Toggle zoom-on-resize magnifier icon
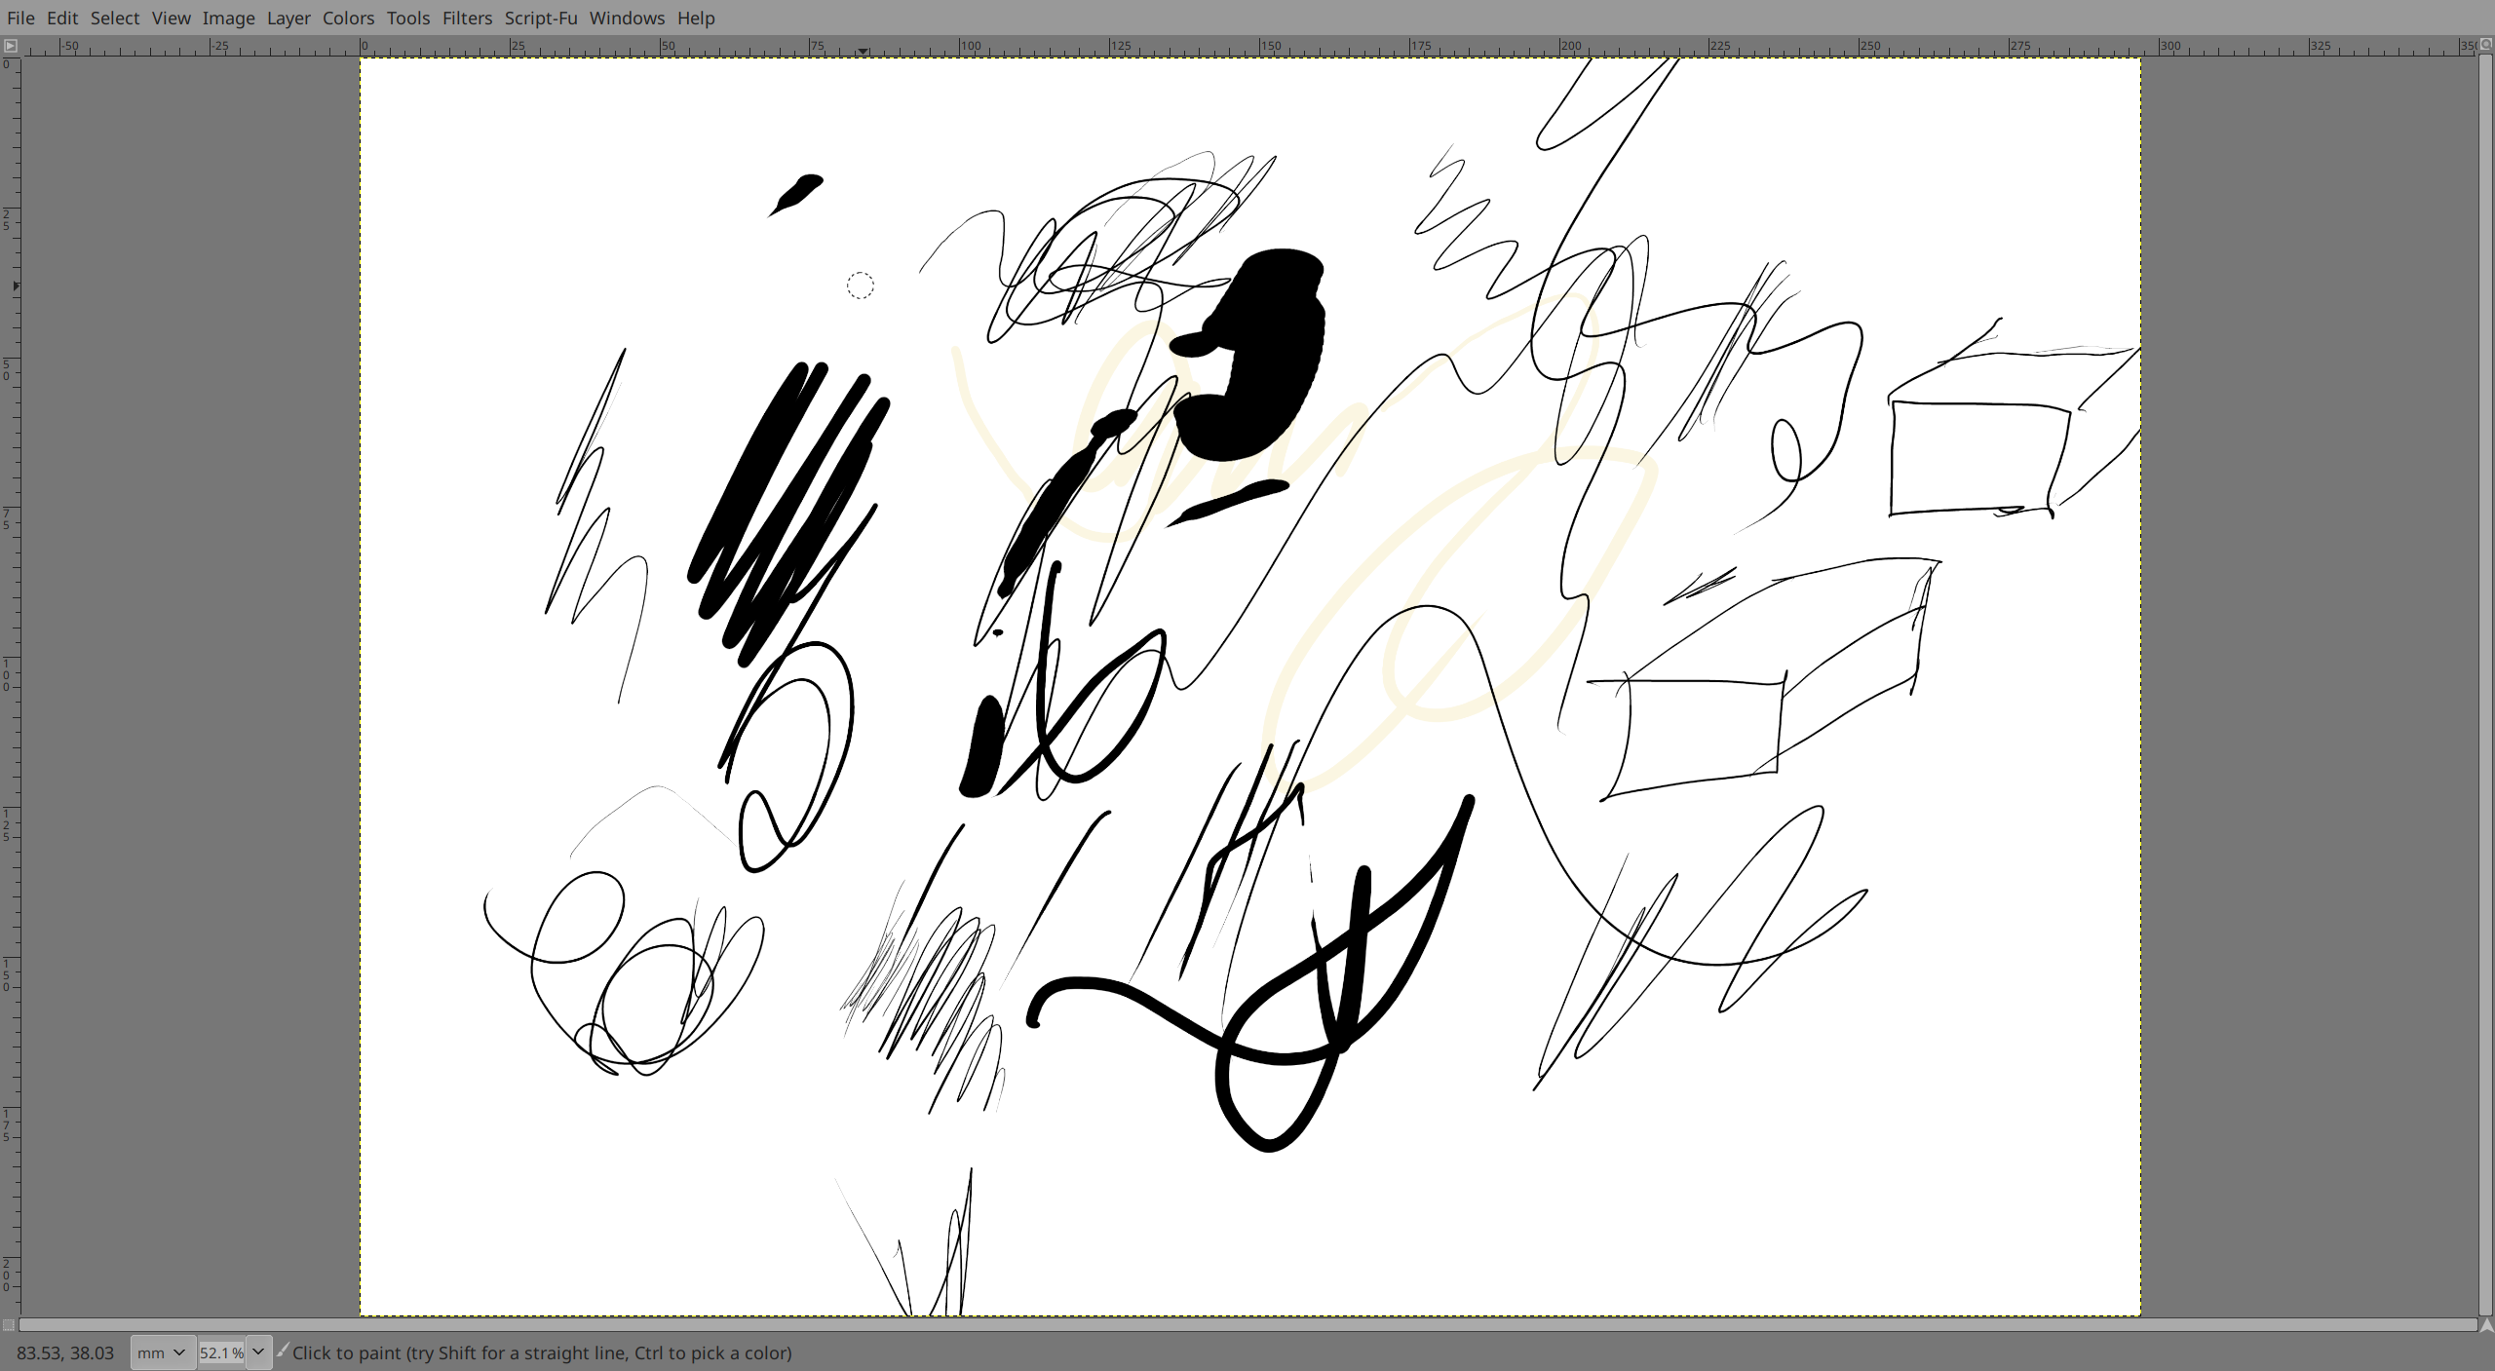 coord(2485,45)
